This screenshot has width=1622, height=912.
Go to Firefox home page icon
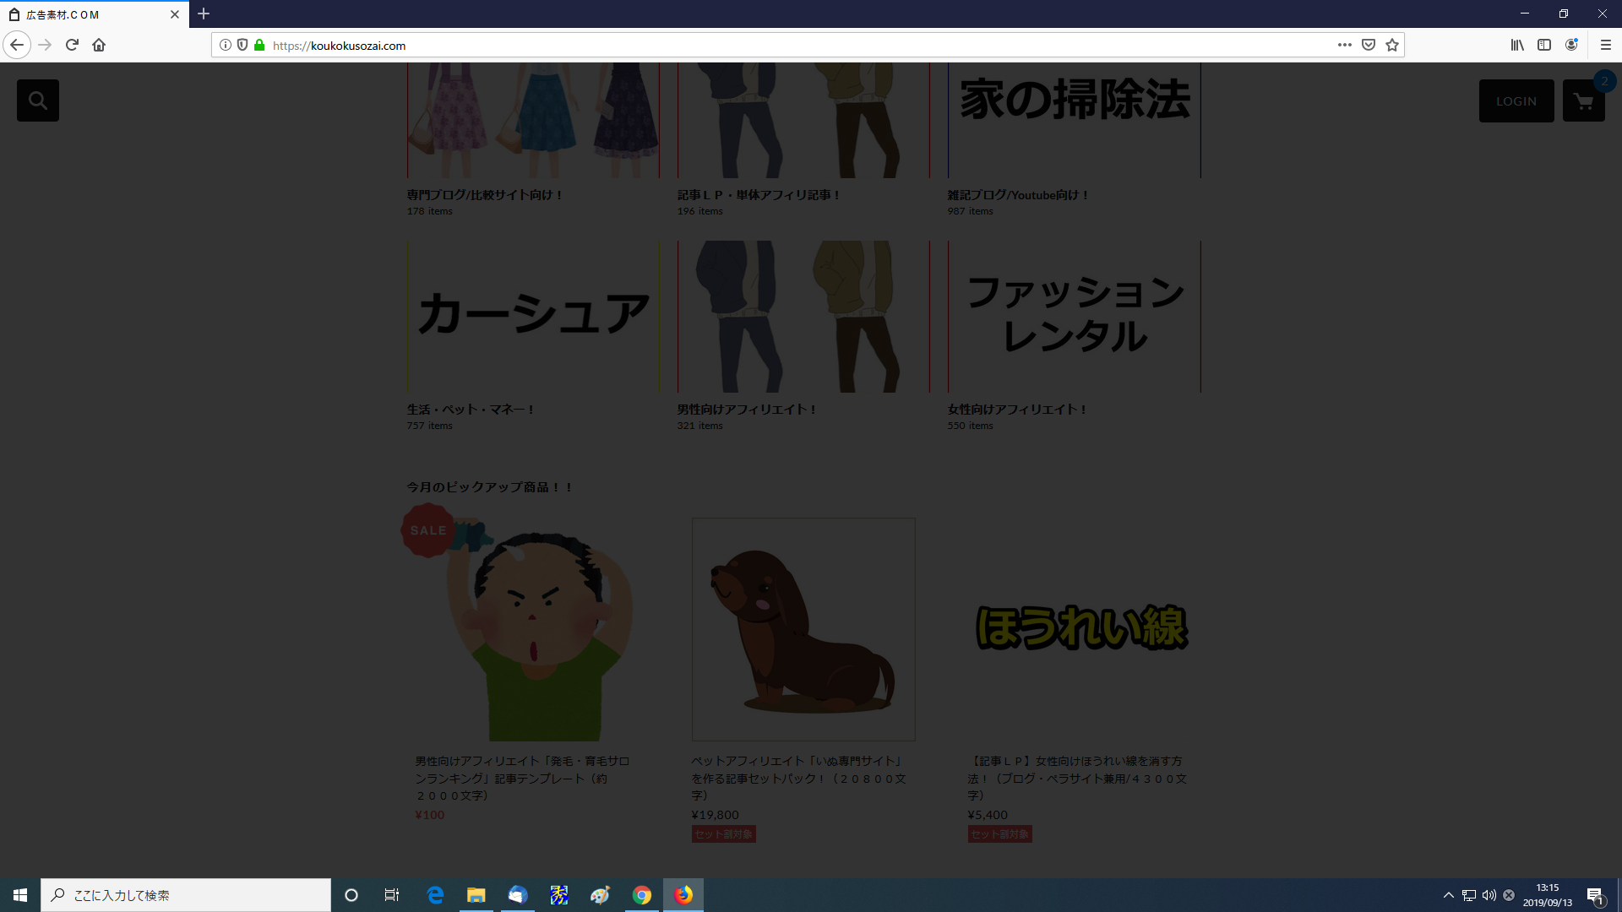click(99, 45)
